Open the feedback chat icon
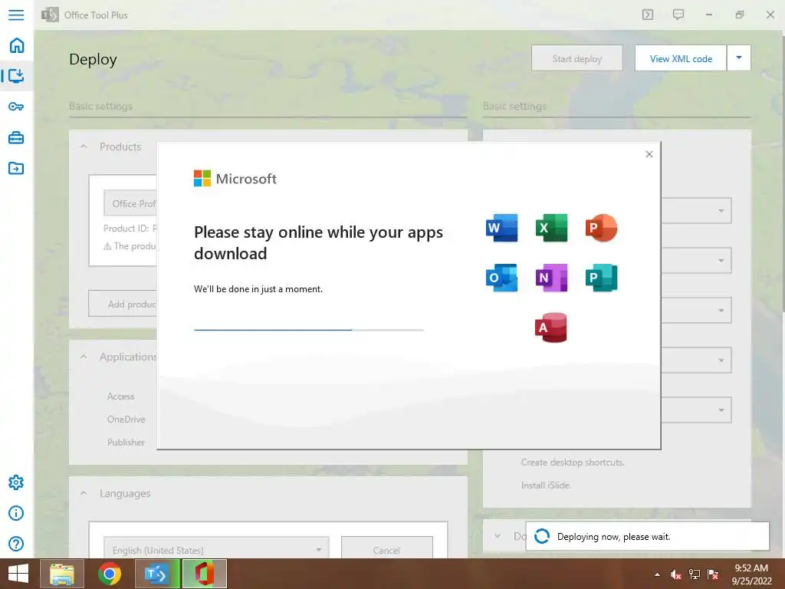 pos(678,15)
